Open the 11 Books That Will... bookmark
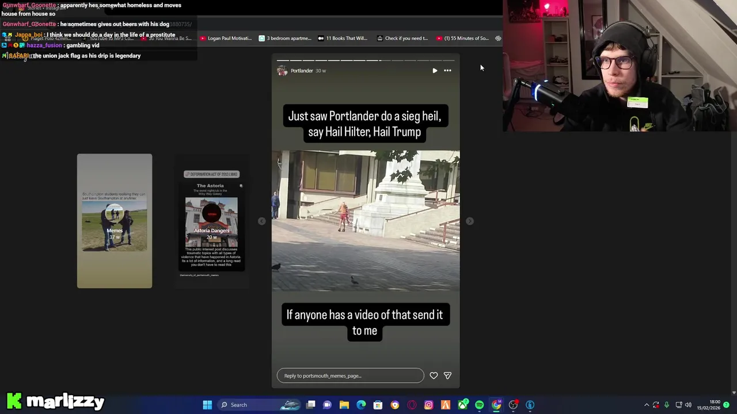Viewport: 737px width, 414px height. click(x=343, y=39)
